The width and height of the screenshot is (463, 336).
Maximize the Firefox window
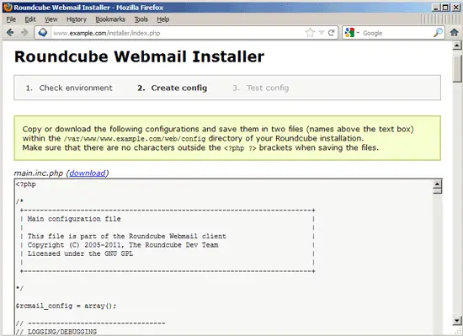pos(446,8)
